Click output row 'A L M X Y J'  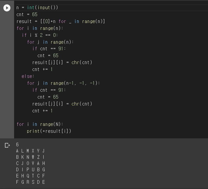pyautogui.click(x=31, y=151)
